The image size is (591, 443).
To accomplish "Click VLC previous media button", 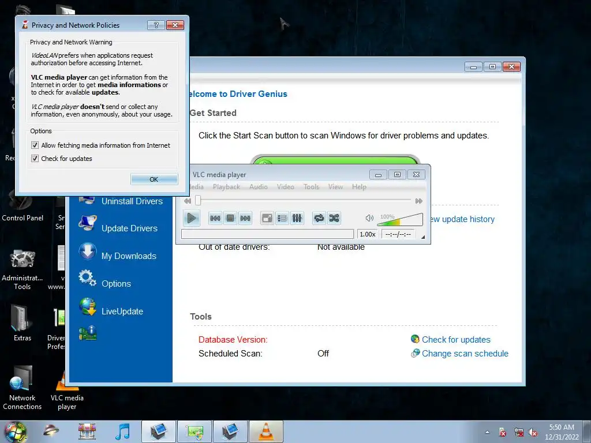I will [215, 218].
